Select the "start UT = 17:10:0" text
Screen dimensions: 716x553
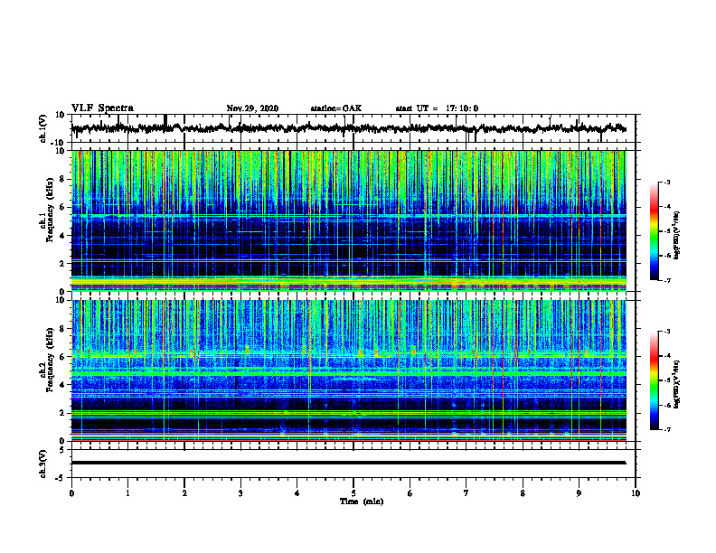coord(437,108)
